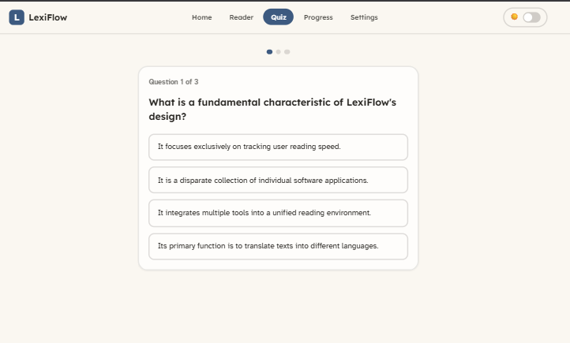Click the LexiFlow "L" logo icon
The image size is (570, 343).
17,17
